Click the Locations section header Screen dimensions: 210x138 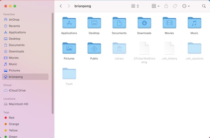tap(9, 99)
